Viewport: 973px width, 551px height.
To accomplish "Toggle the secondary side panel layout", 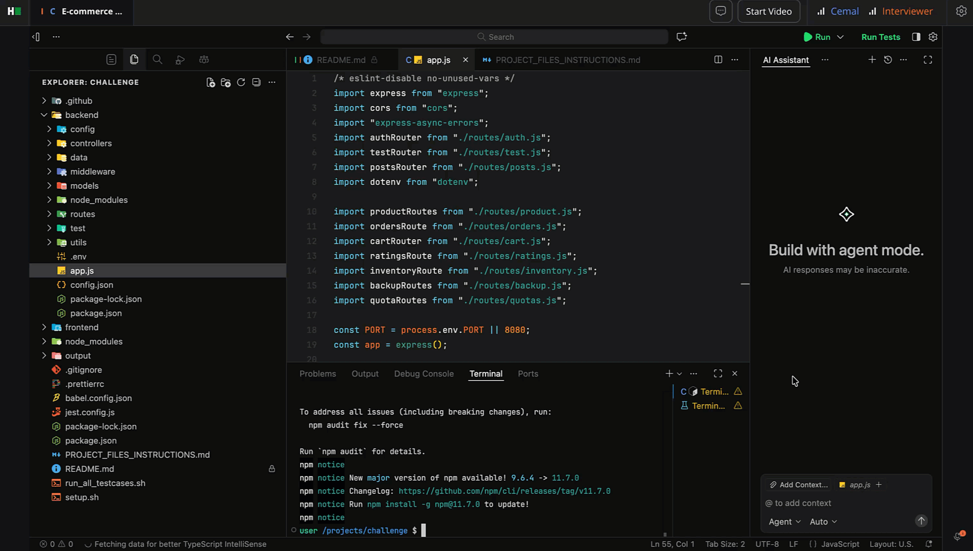I will coord(916,37).
